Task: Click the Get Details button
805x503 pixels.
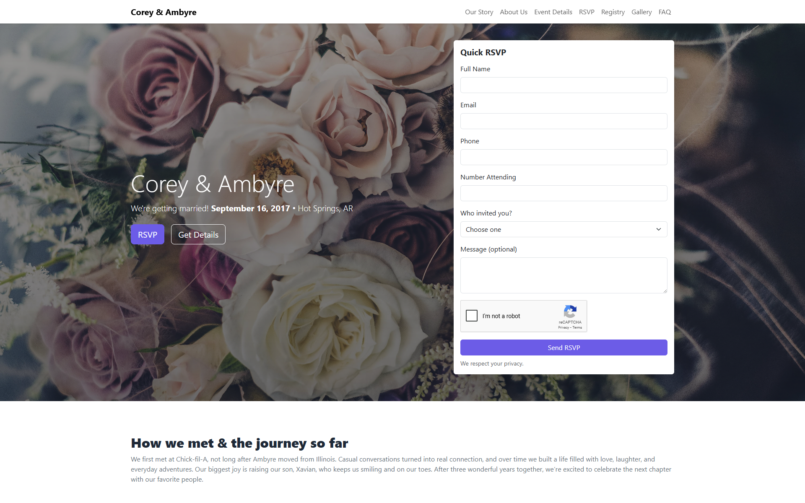Action: (198, 234)
